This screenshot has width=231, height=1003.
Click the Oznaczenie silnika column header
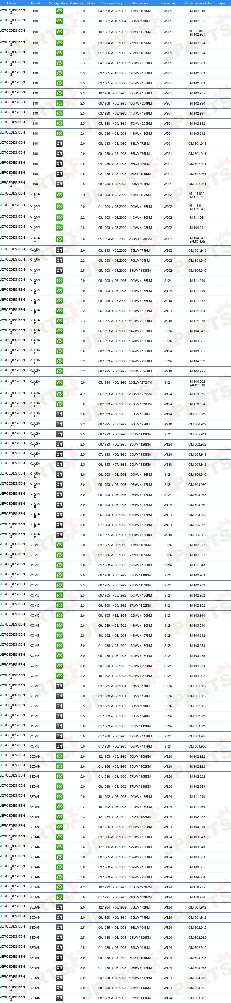point(198,3)
